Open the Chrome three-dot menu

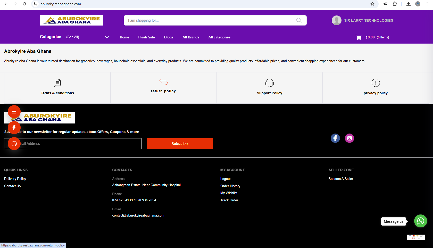click(427, 4)
